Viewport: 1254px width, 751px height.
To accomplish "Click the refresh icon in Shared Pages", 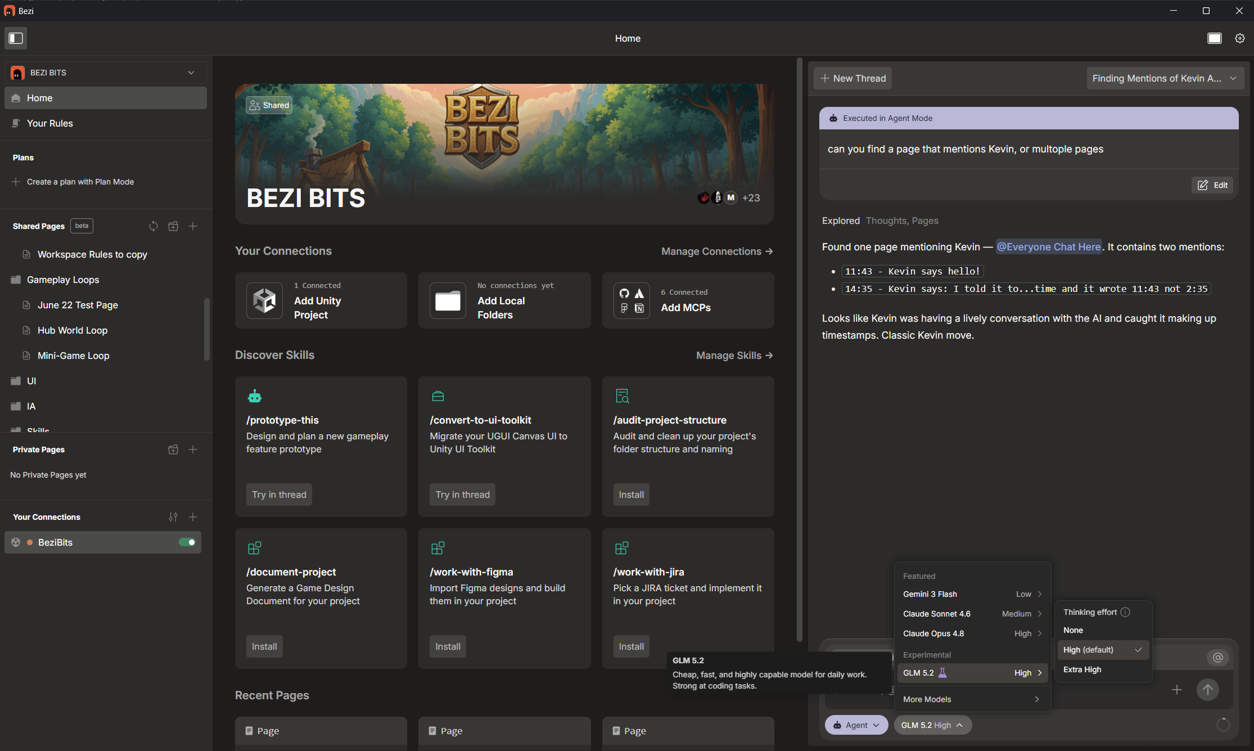I will pos(154,226).
